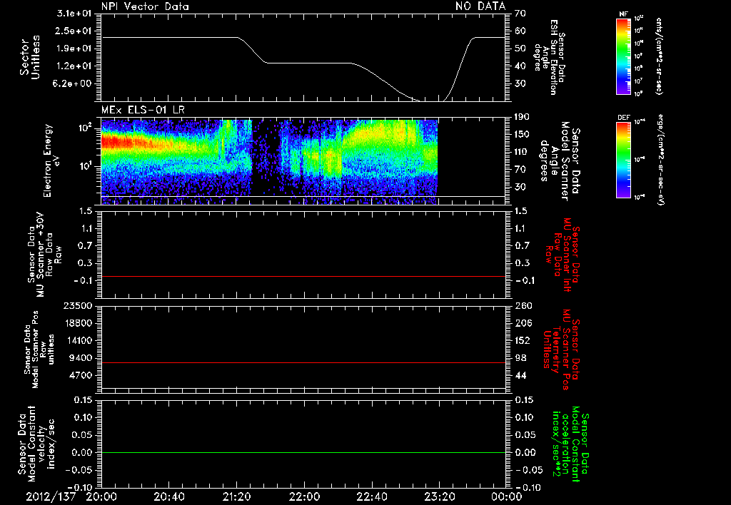Click the '150' scanner angle tick label
Image resolution: width=731 pixels, height=505 pixels.
pyautogui.click(x=523, y=135)
